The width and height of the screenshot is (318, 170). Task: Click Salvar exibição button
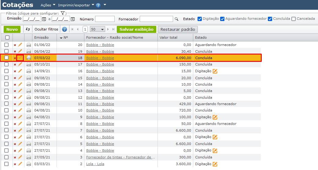(136, 29)
